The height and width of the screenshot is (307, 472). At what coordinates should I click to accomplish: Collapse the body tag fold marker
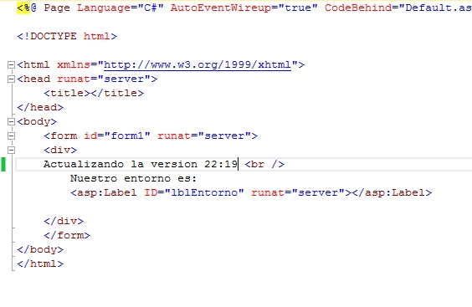pos(11,121)
